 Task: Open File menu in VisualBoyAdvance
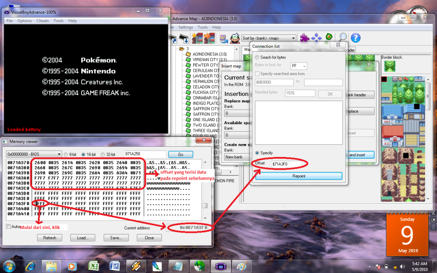click(9, 20)
